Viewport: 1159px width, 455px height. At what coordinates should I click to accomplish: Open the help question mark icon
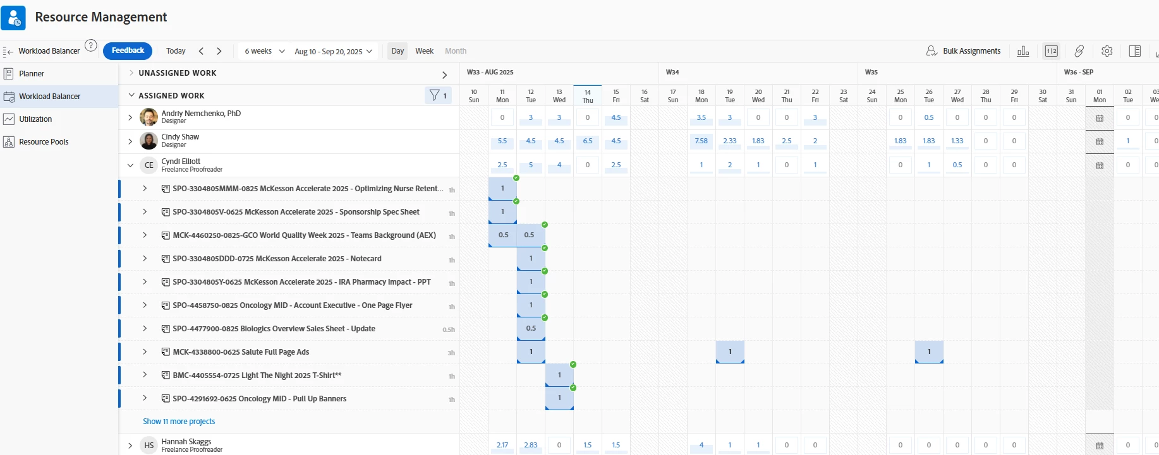coord(91,46)
